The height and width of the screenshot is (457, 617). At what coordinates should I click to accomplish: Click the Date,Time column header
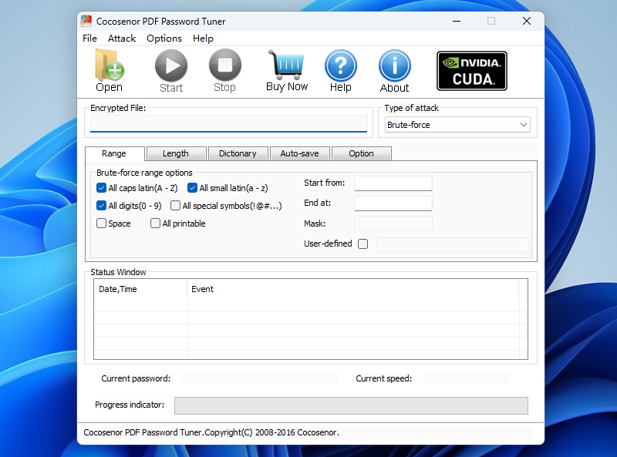[x=140, y=289]
